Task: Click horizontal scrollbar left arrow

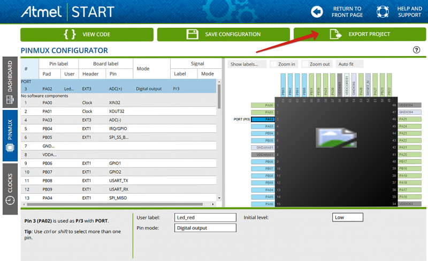Action: (24, 204)
